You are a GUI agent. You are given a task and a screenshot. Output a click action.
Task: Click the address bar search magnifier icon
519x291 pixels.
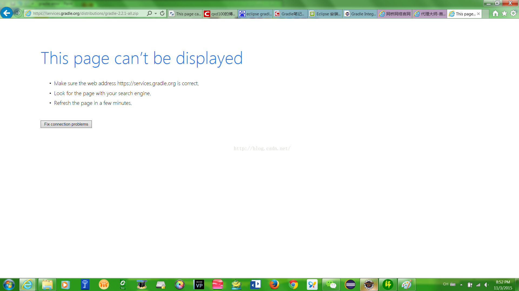pos(149,13)
